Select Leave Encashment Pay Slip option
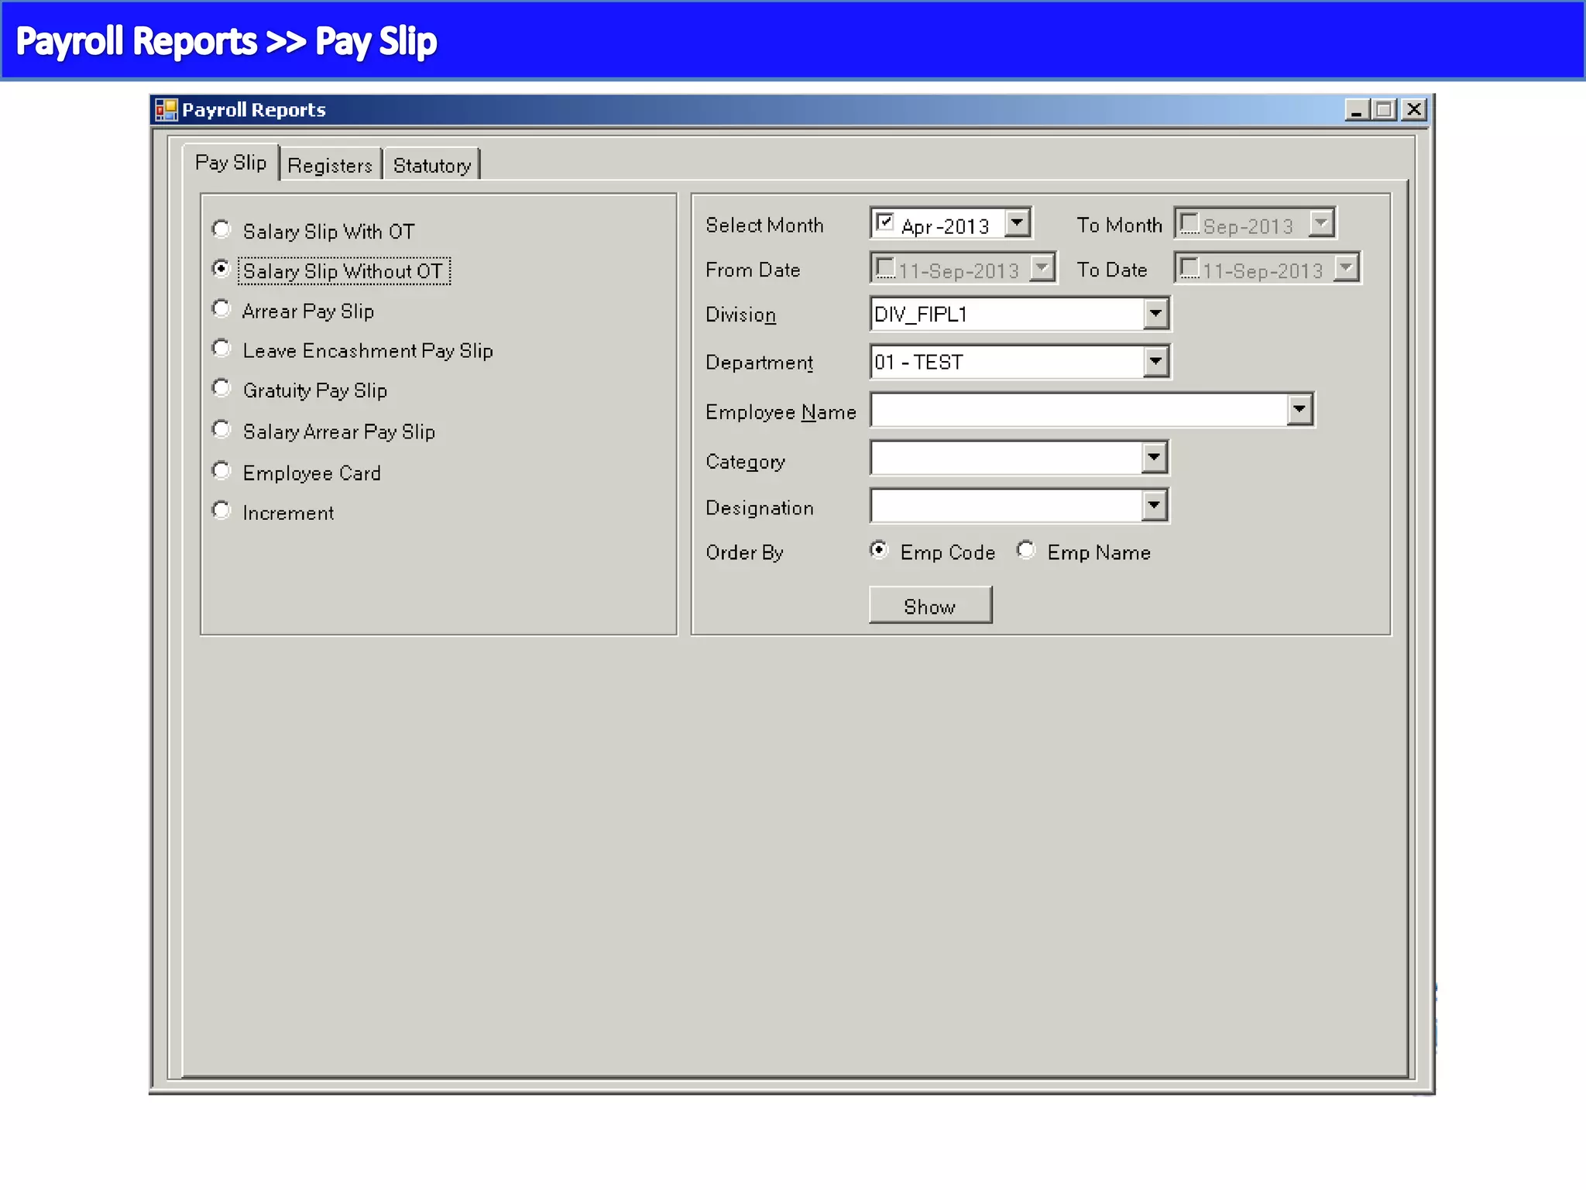The width and height of the screenshot is (1586, 1190). [x=221, y=349]
